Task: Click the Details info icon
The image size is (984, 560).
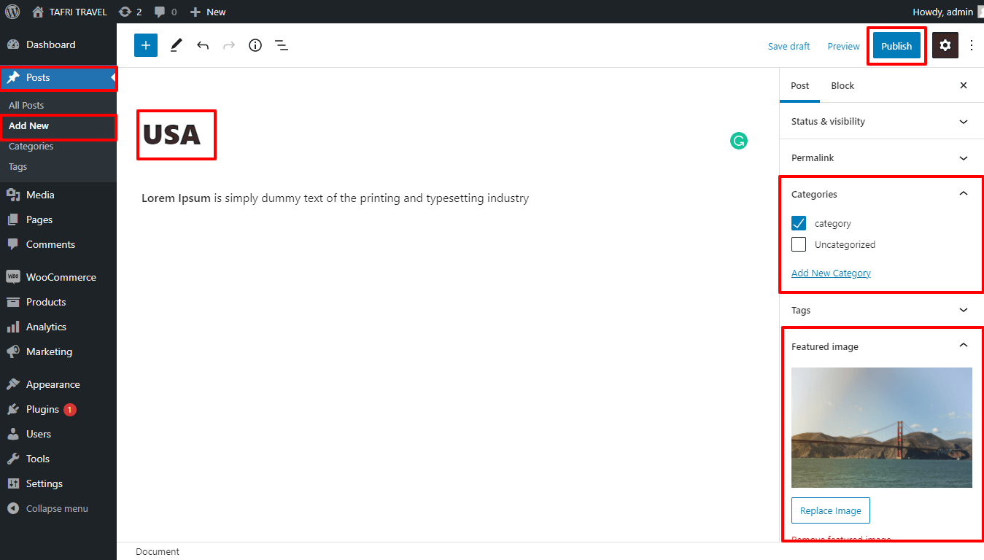Action: 255,45
